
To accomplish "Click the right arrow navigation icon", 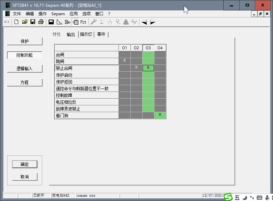I will 152,22.
